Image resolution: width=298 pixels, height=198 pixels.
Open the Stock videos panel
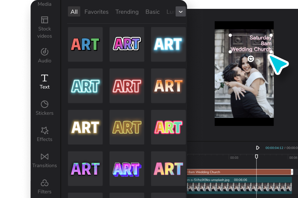[x=44, y=27]
